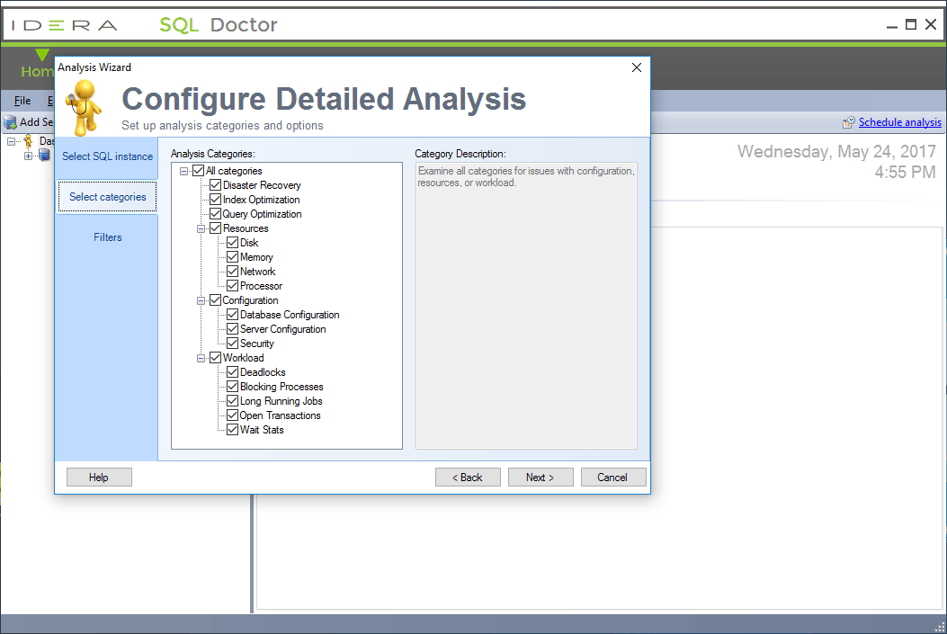Open the File menu in main window
Viewport: 947px width, 634px height.
pyautogui.click(x=22, y=101)
